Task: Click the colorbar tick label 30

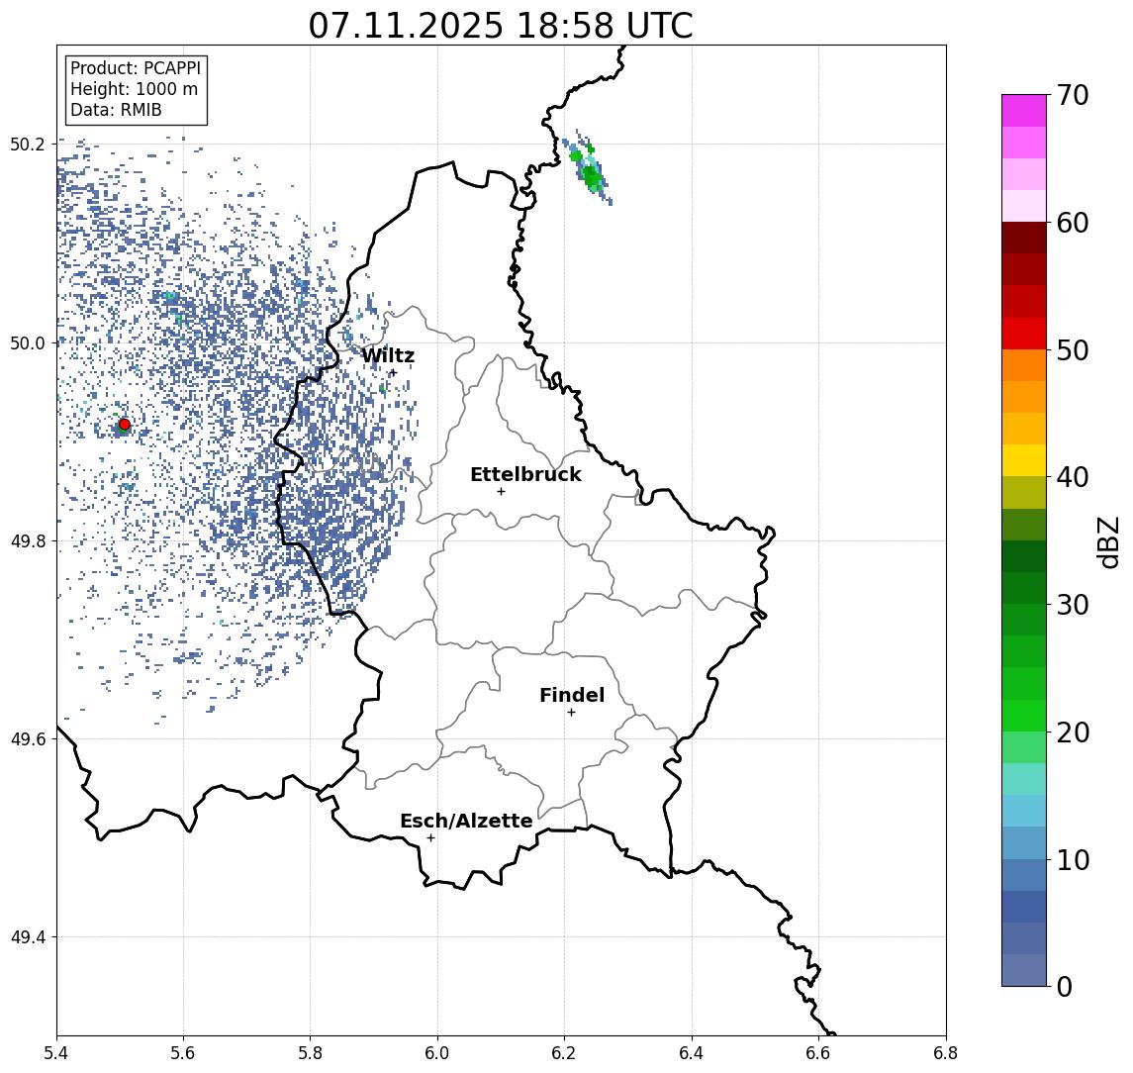Action: tap(1073, 605)
